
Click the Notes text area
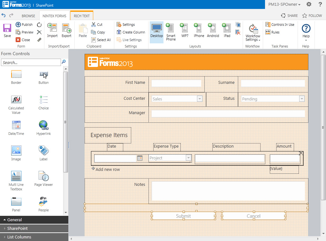point(228,191)
